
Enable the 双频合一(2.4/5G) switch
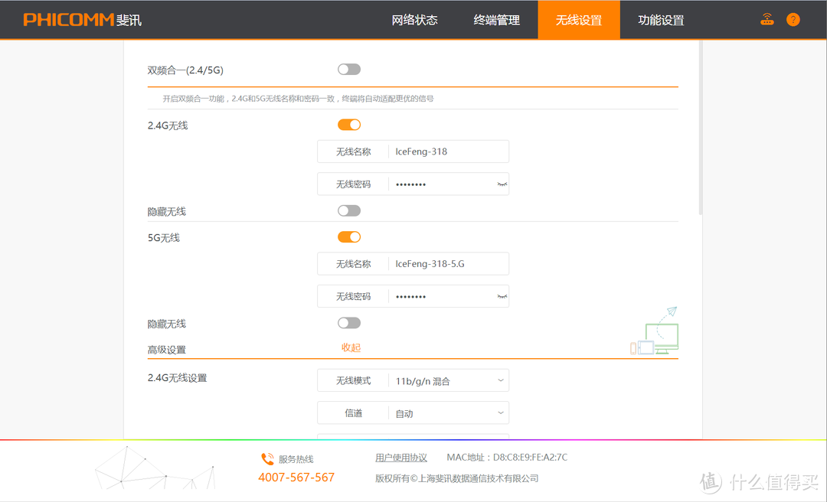pyautogui.click(x=348, y=69)
